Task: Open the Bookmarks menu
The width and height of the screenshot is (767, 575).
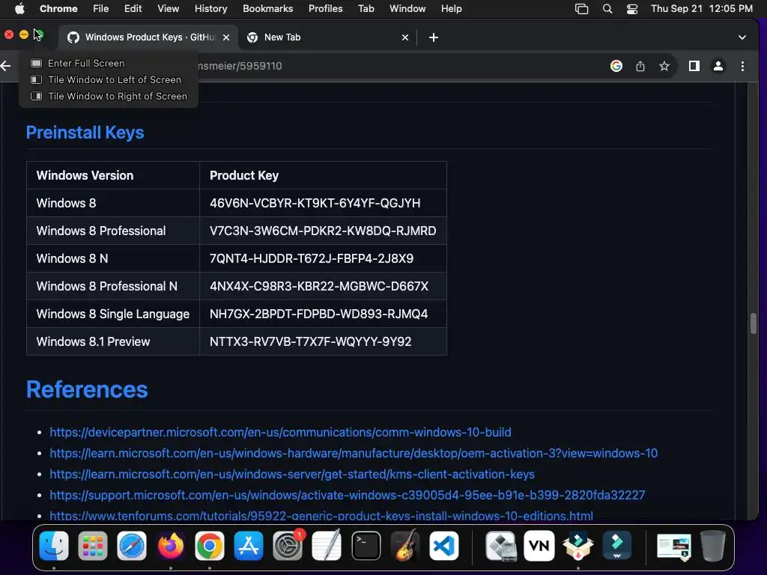Action: click(267, 9)
